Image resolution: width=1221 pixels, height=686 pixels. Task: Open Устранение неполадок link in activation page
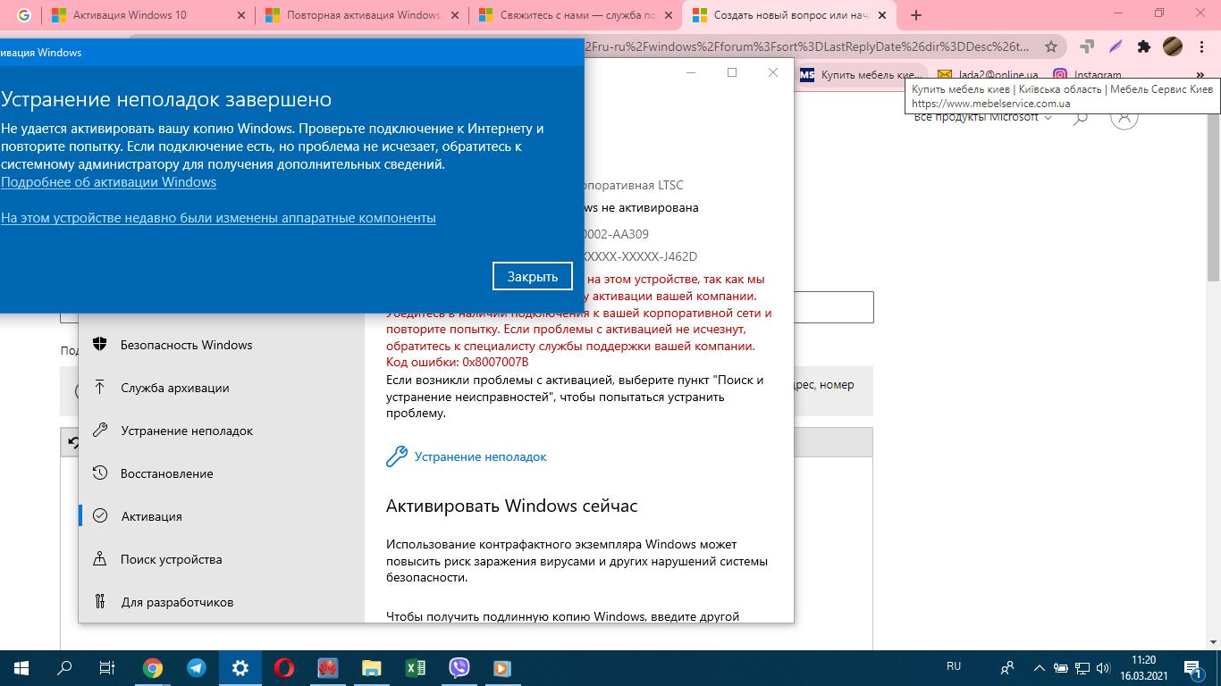(480, 456)
